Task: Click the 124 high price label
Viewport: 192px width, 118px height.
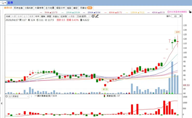Action: [177, 32]
